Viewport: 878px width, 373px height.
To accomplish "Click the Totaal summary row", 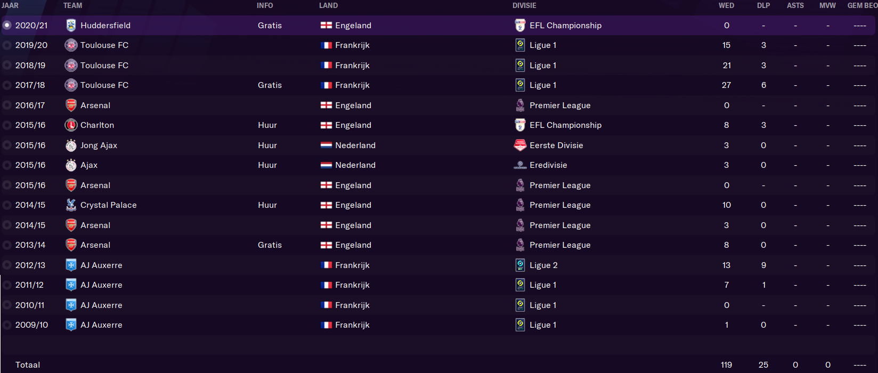I will tap(439, 364).
